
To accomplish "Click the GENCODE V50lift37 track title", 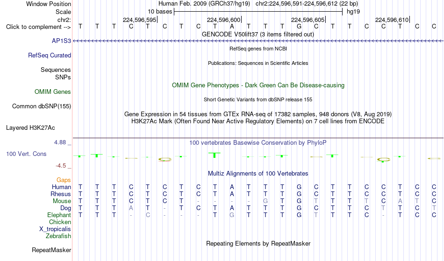I will pyautogui.click(x=258, y=35).
